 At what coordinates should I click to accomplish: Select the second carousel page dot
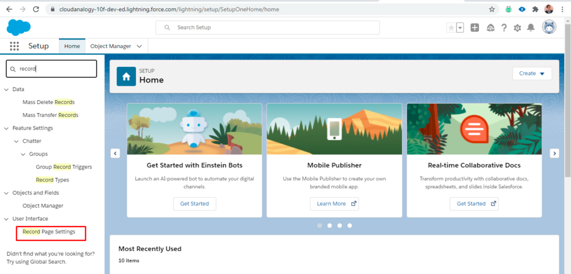coord(330,226)
